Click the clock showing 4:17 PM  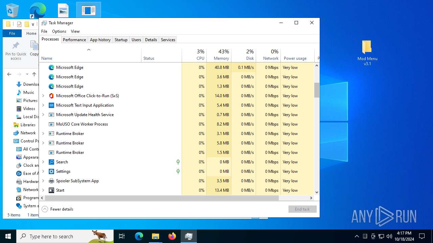404,236
